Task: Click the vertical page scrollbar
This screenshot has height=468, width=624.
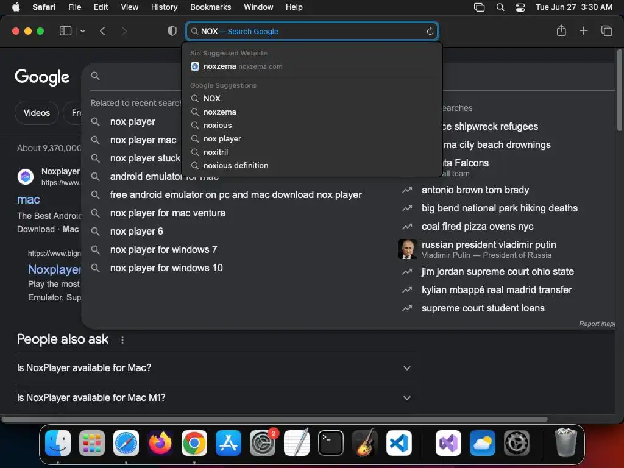Action: [x=619, y=90]
